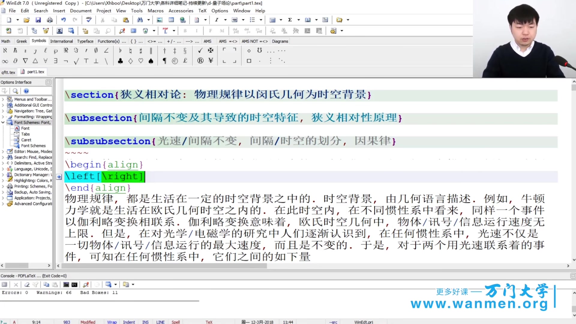The image size is (576, 324).
Task: Click the PDFLaTeX compile icon
Action: tap(165, 31)
